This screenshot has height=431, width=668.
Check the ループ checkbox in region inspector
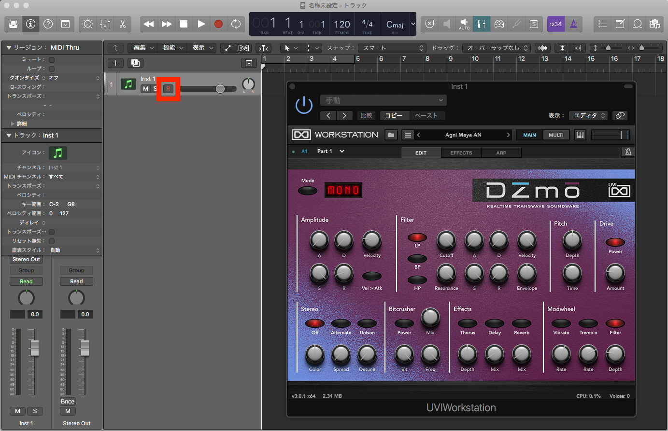(x=52, y=69)
